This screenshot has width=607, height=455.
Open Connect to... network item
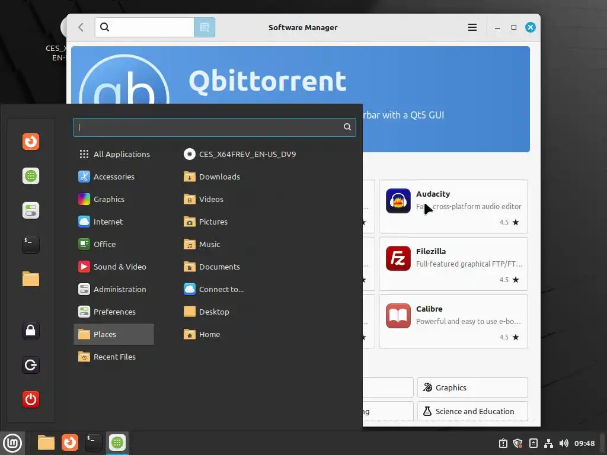tap(213, 289)
